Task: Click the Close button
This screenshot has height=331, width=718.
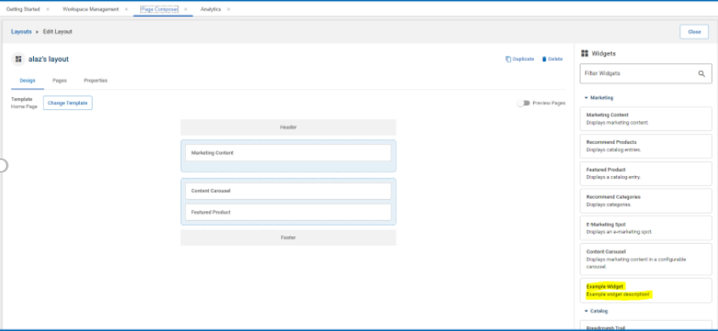Action: tap(694, 32)
